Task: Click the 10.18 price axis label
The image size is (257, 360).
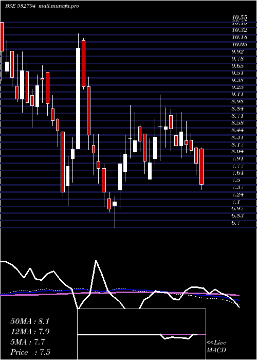Action: [240, 37]
